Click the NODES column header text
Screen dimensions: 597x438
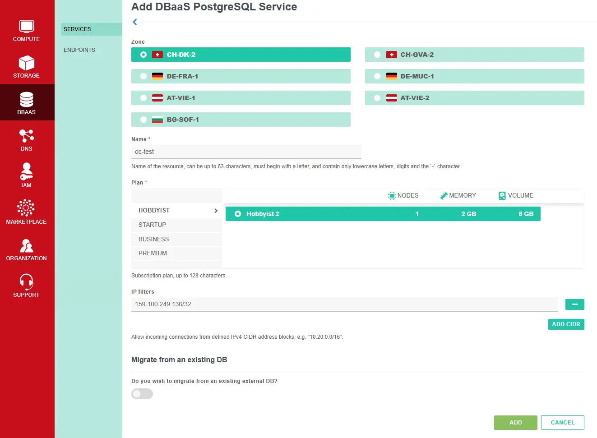408,195
